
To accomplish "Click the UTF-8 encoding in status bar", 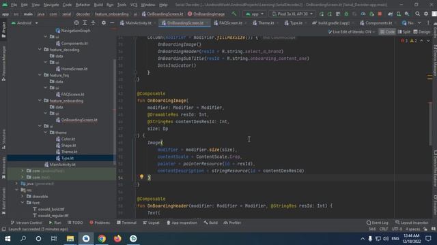I will 397,229.
